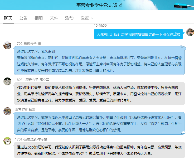194x160 pixels.
Task: Select the 活动 tab
Action: coord(69,18)
